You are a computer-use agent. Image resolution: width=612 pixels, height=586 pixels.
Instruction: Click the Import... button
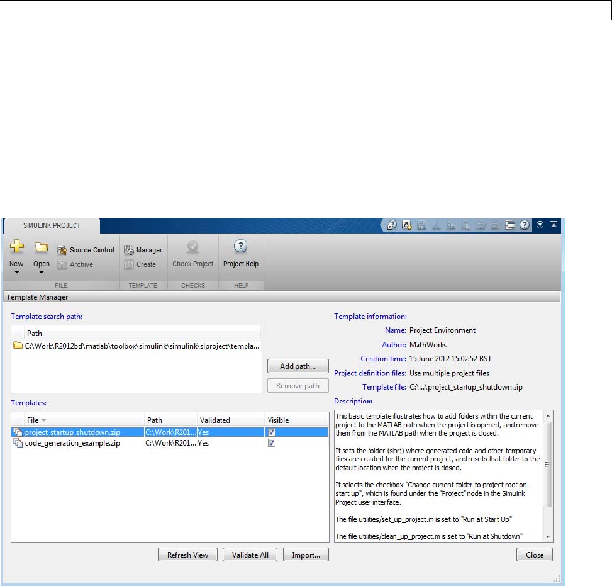pos(306,555)
